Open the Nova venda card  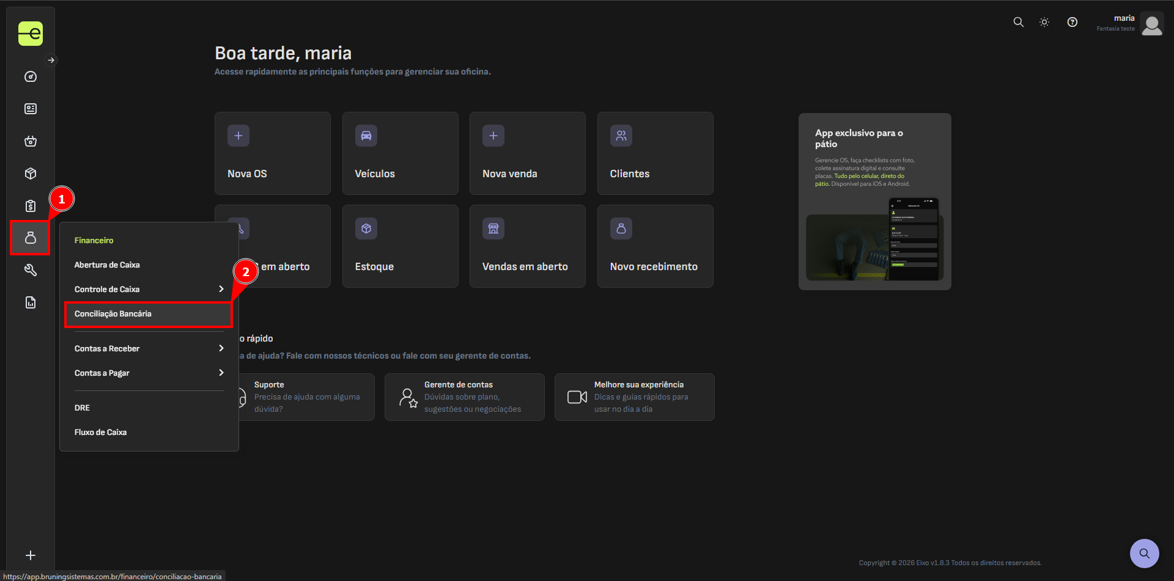point(528,153)
